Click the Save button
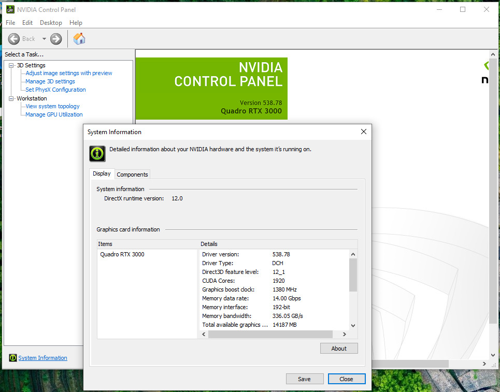Screen dimensions: 500x392 point(304,379)
